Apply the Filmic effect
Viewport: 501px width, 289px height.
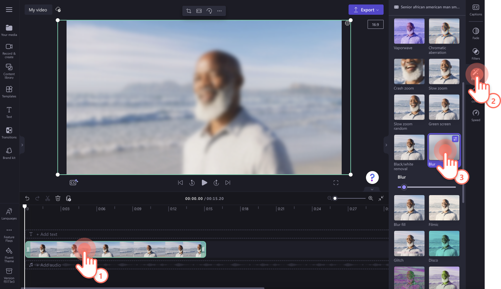[444, 208]
